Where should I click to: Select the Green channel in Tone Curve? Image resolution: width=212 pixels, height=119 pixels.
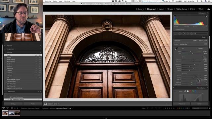pyautogui.click(x=193, y=91)
